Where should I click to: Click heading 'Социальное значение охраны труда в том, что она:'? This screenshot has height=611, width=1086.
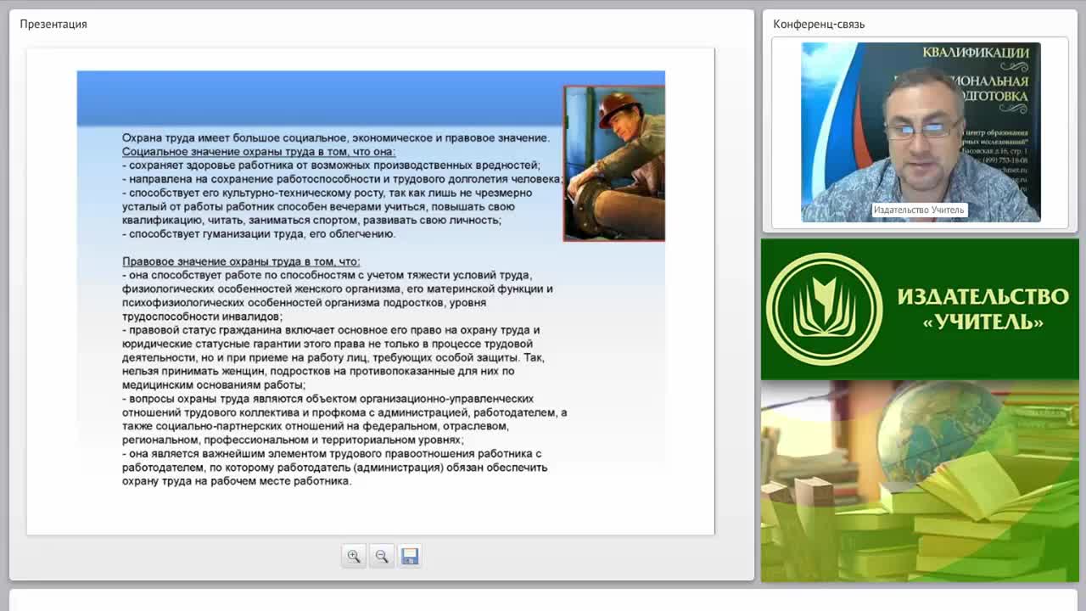[259, 152]
